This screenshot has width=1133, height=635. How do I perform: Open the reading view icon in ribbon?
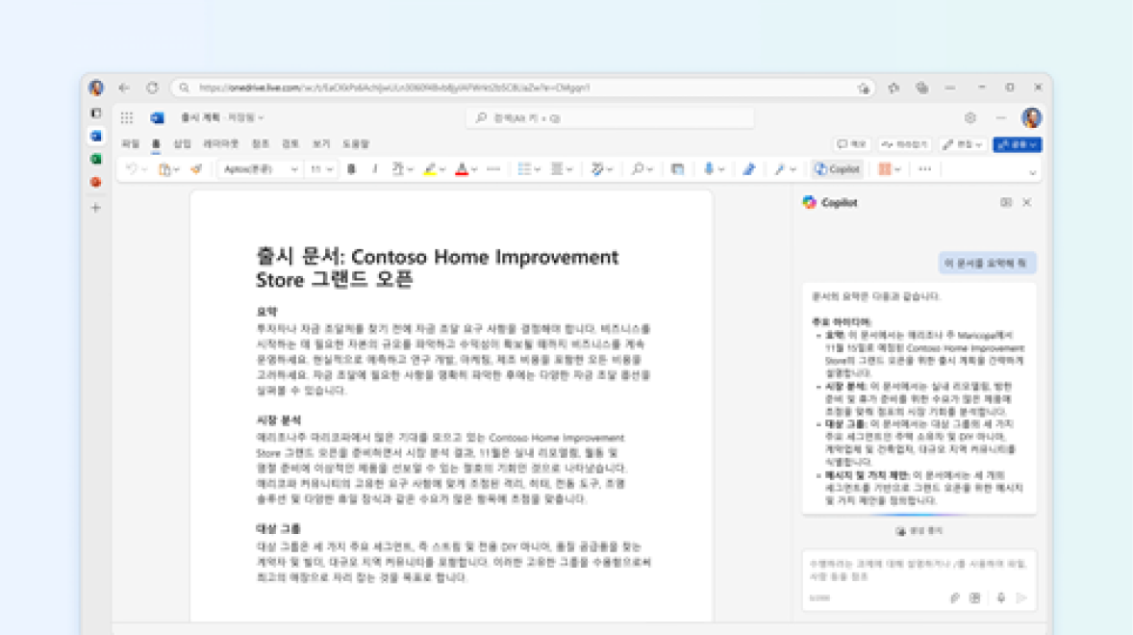677,169
